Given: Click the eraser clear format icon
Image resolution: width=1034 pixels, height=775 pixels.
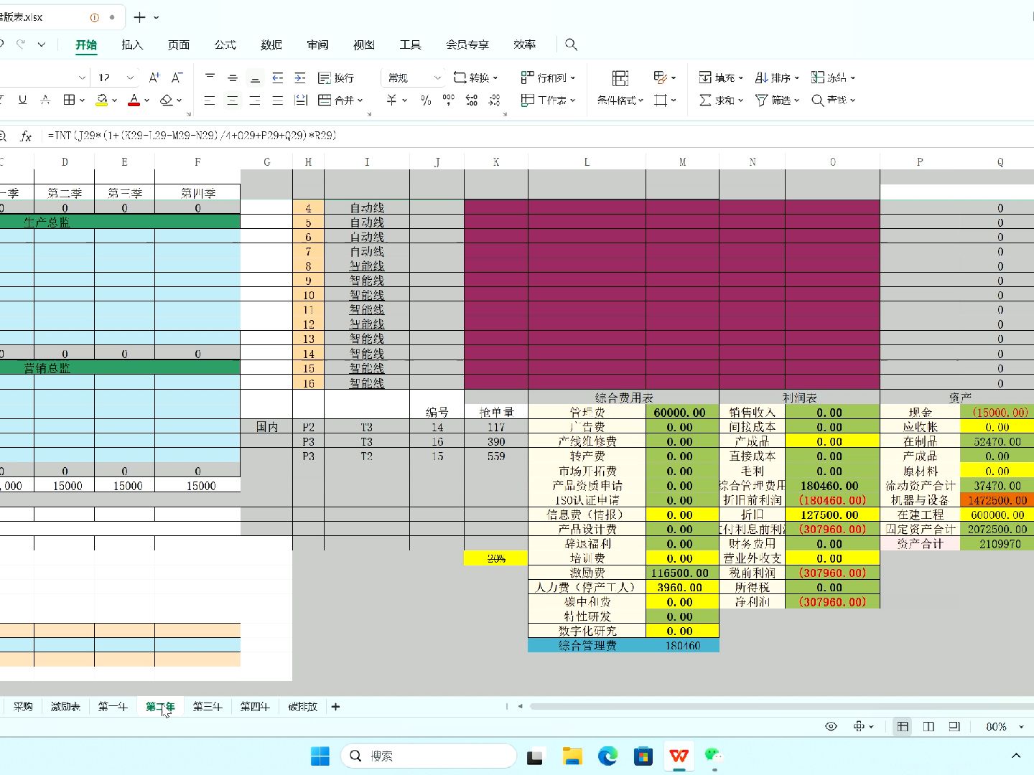Looking at the screenshot, I should pyautogui.click(x=167, y=100).
